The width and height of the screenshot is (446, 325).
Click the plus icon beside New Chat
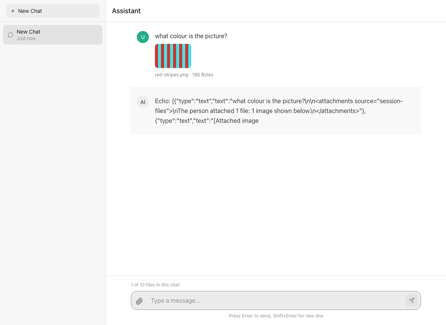(x=13, y=11)
